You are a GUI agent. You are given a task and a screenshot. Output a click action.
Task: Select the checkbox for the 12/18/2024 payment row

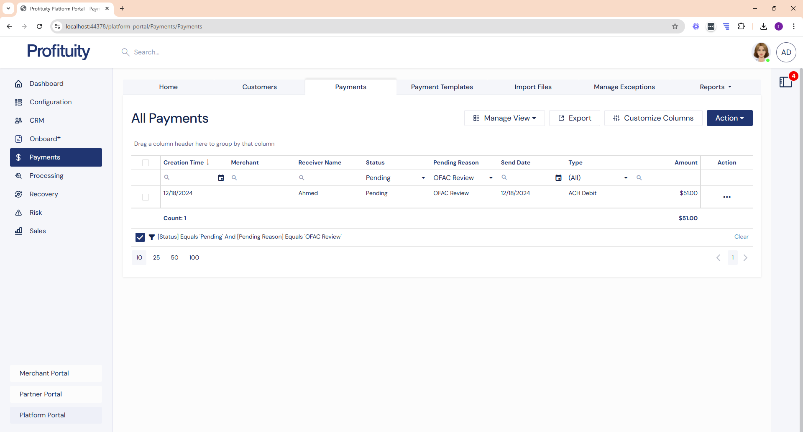click(x=146, y=197)
